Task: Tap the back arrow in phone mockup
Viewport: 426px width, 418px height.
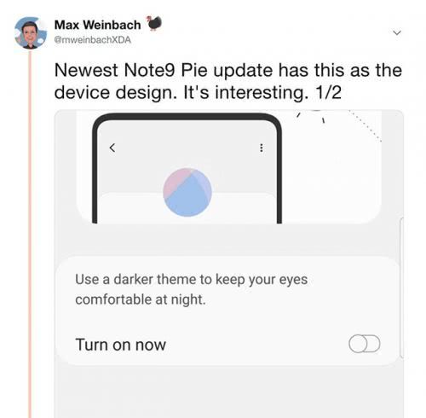Action: 112,148
